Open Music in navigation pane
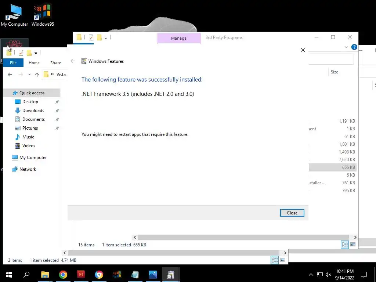The image size is (376, 282). pos(28,137)
